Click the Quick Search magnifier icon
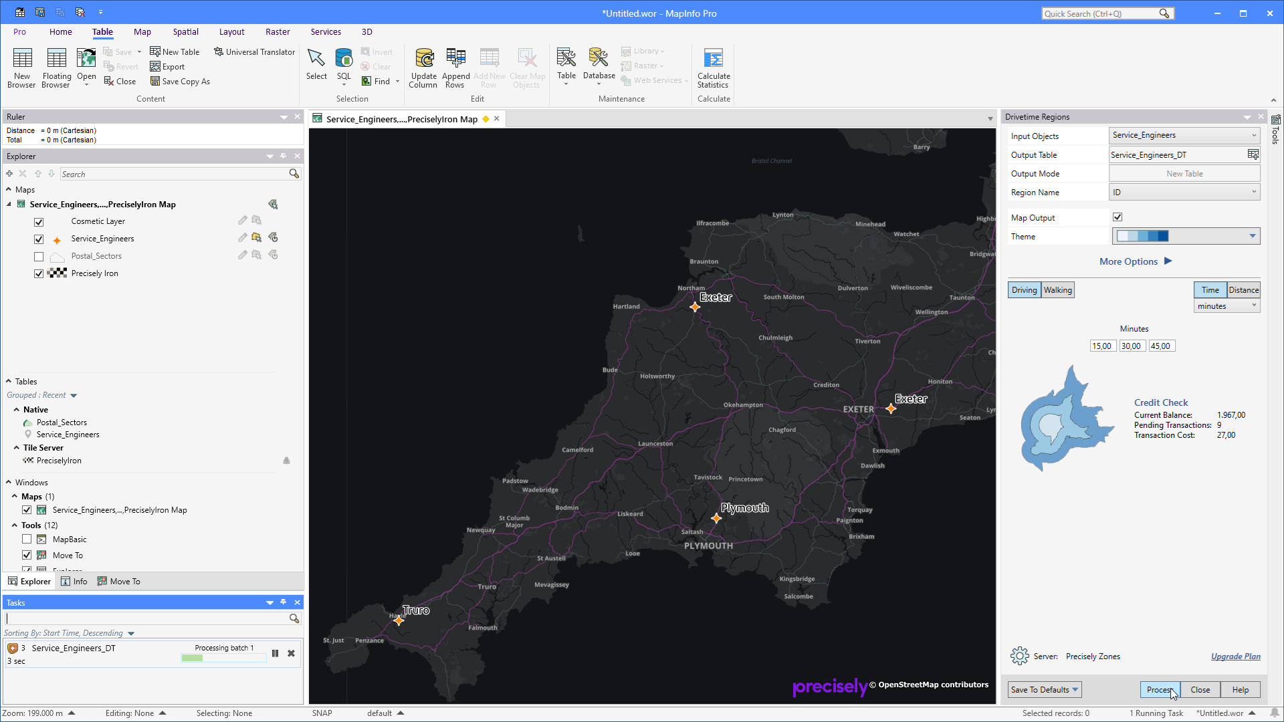Image resolution: width=1284 pixels, height=722 pixels. [1164, 13]
